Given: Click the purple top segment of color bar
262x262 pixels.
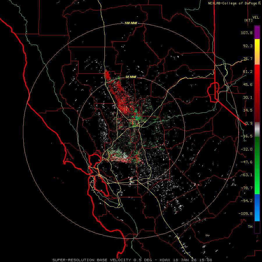Looking at the screenshot, I should point(257,32).
